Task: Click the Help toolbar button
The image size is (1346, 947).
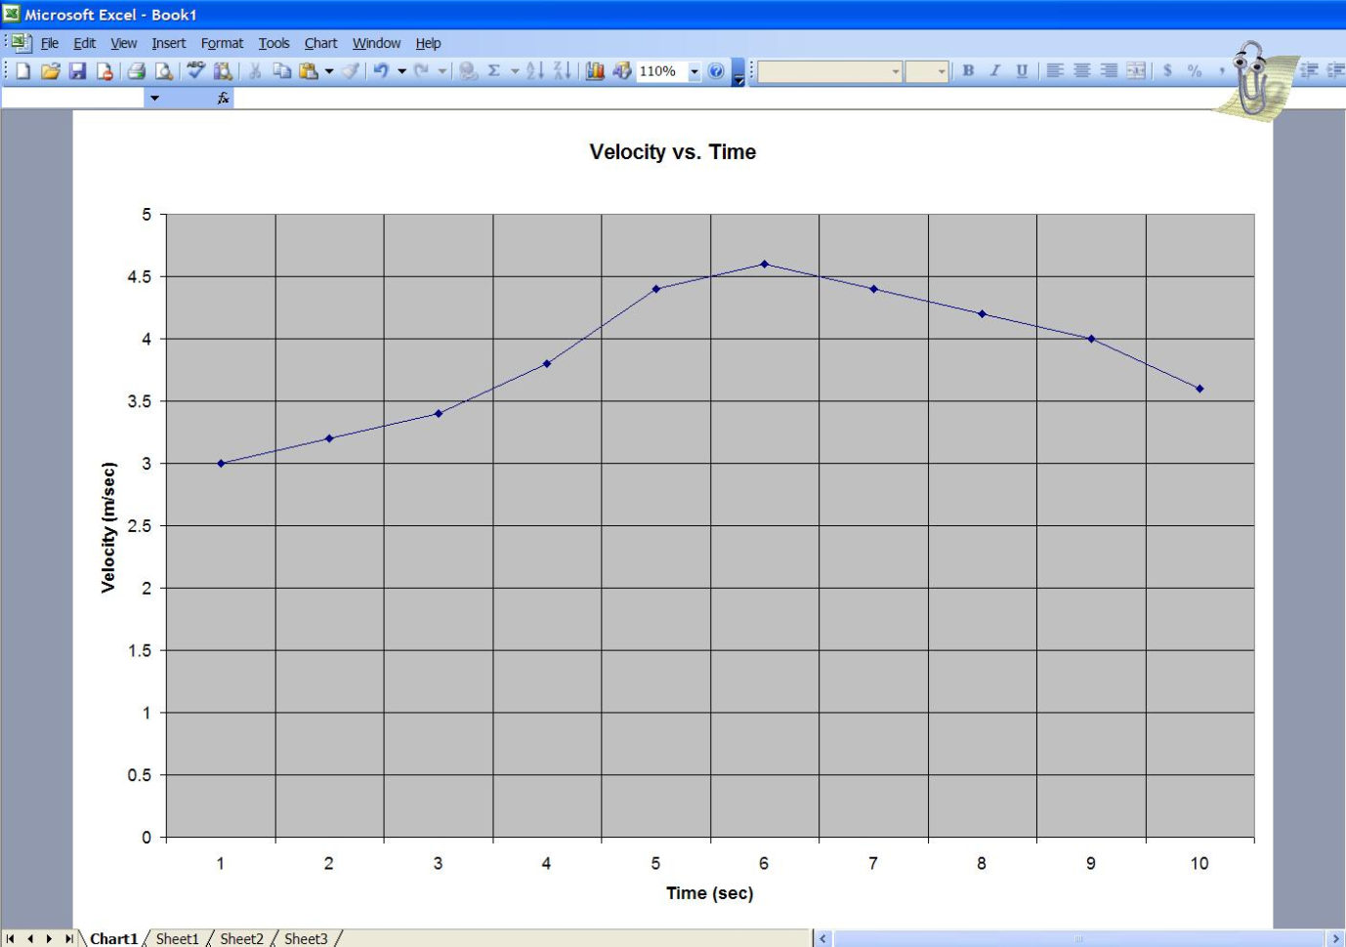Action: 716,71
